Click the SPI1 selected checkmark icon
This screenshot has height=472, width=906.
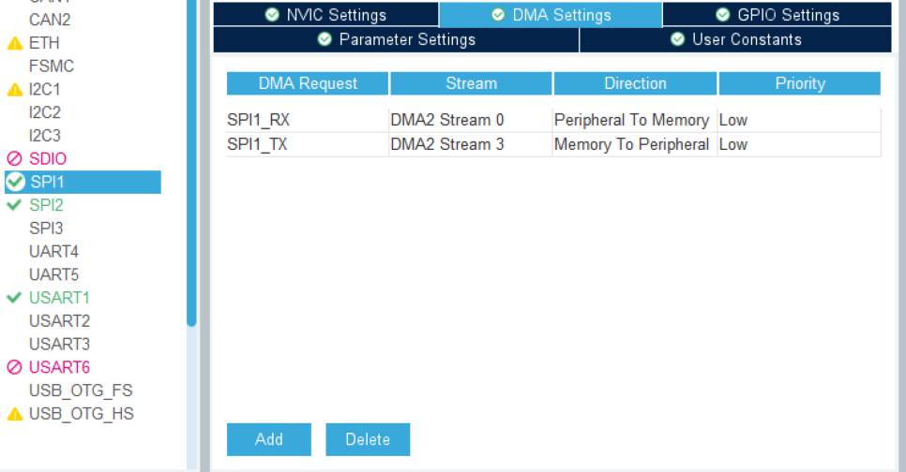(x=15, y=182)
